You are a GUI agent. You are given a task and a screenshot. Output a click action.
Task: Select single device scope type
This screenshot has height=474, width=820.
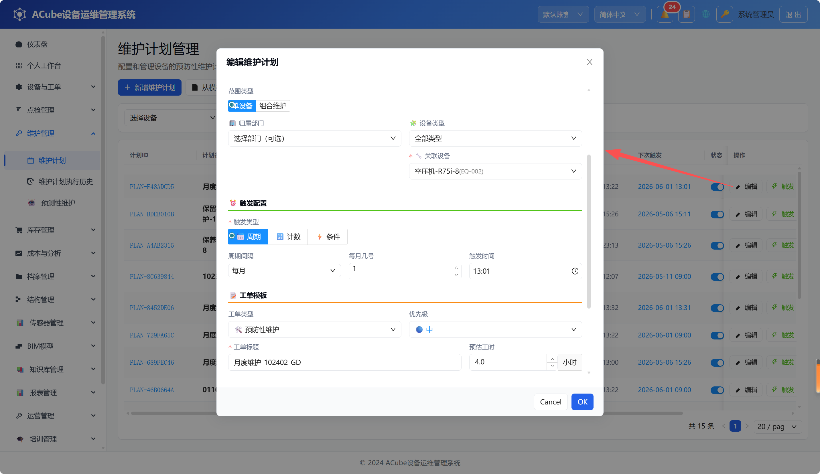(x=242, y=106)
